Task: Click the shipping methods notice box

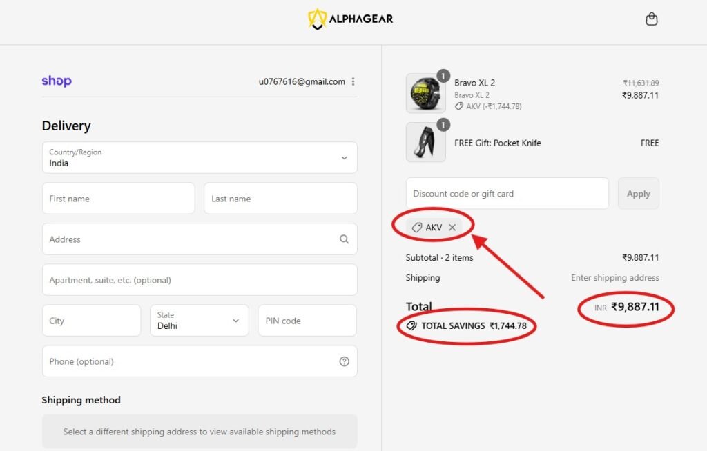Action: 200,432
